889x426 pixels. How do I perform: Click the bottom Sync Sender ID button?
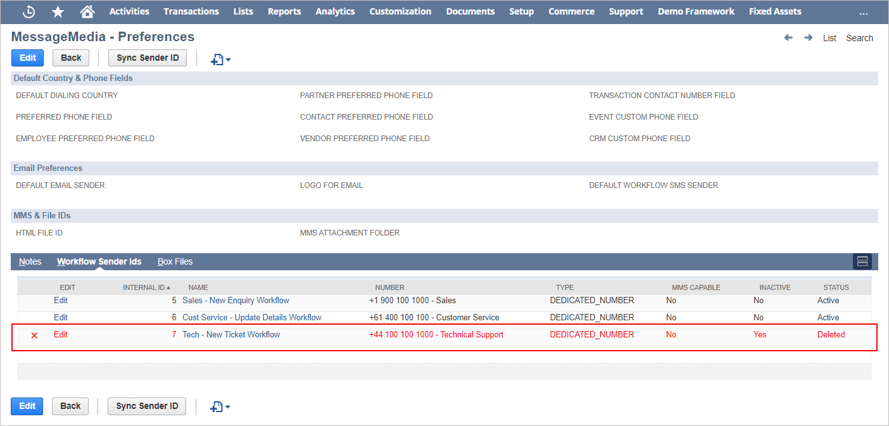[147, 406]
